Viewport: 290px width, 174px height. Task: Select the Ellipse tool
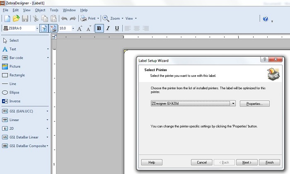click(x=10, y=93)
